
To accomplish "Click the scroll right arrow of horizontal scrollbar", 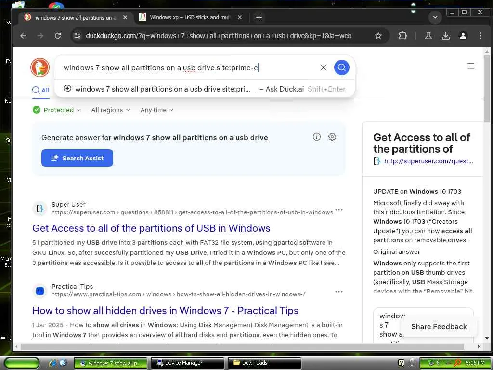I will [479, 347].
